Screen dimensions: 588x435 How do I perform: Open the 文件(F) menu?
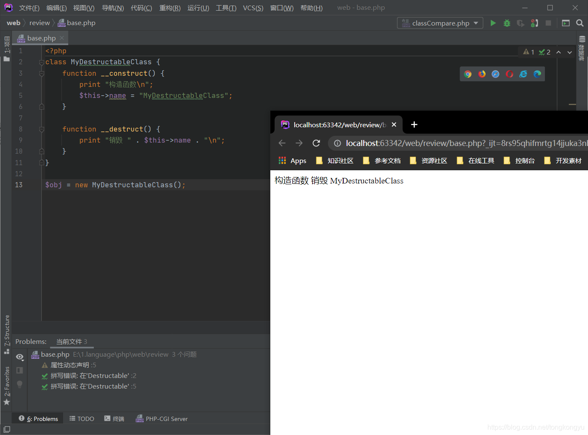[29, 8]
